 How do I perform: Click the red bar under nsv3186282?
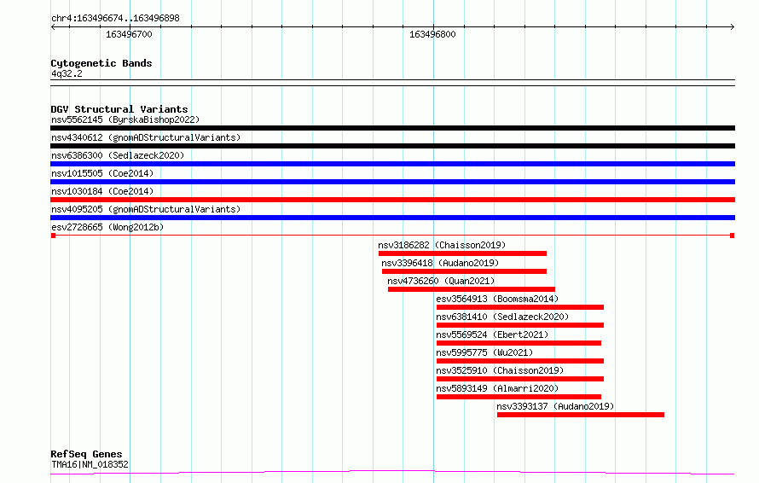(462, 253)
